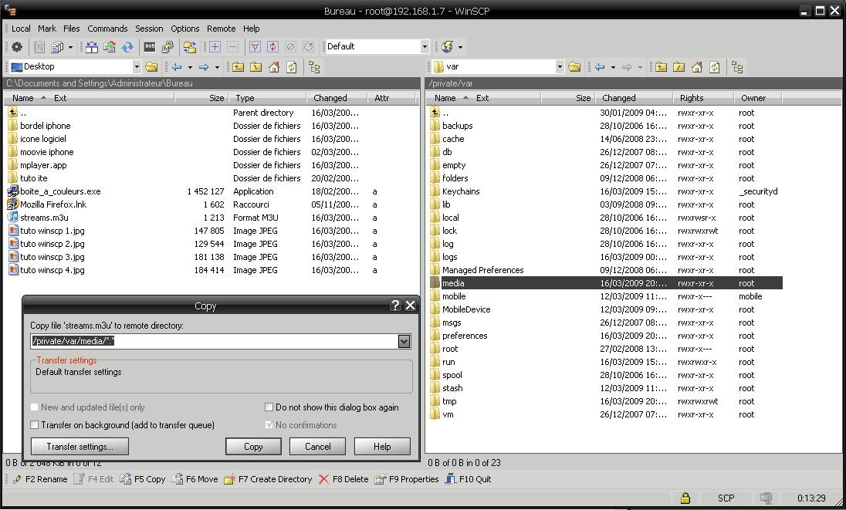The image size is (846, 510).
Task: Click the lock icon in the status bar
Action: click(x=685, y=498)
